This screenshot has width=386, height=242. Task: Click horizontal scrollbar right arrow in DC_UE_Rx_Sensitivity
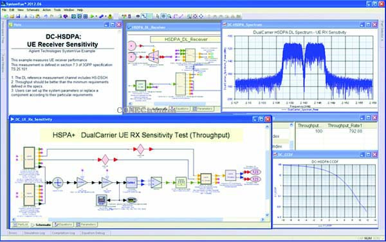click(262, 220)
